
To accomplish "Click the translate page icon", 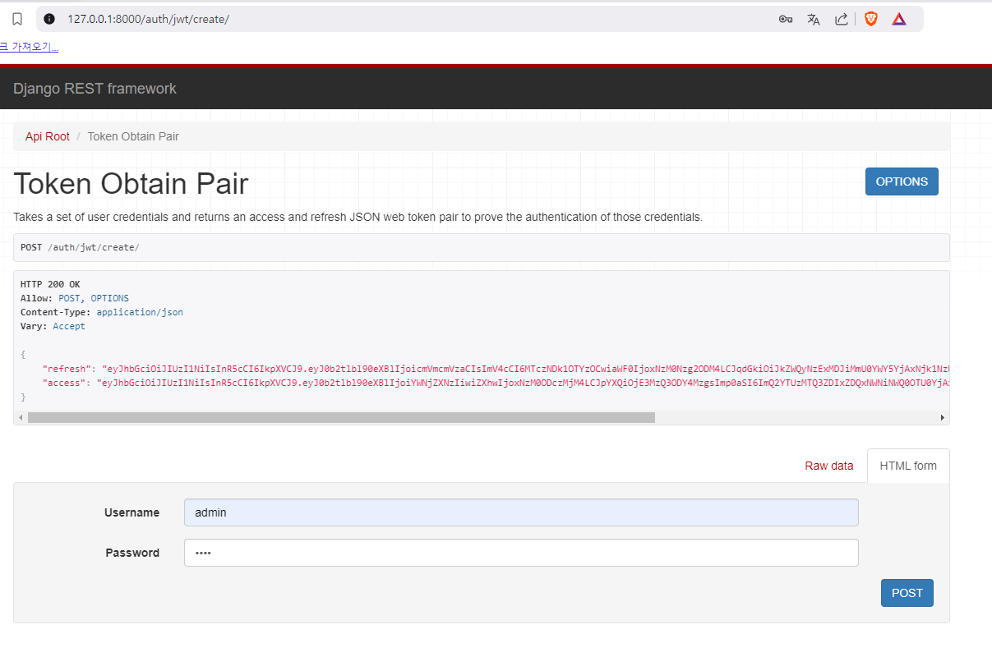I will 814,19.
